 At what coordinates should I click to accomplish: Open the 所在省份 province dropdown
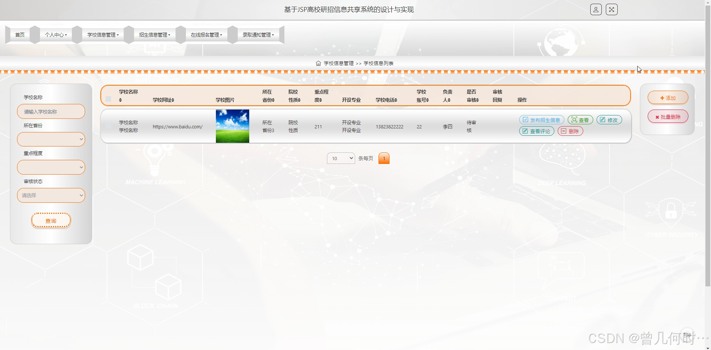pyautogui.click(x=51, y=139)
